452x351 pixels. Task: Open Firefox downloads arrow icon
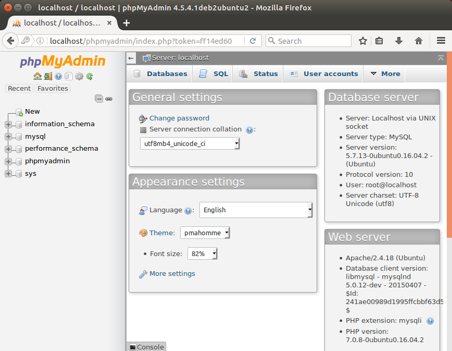399,41
